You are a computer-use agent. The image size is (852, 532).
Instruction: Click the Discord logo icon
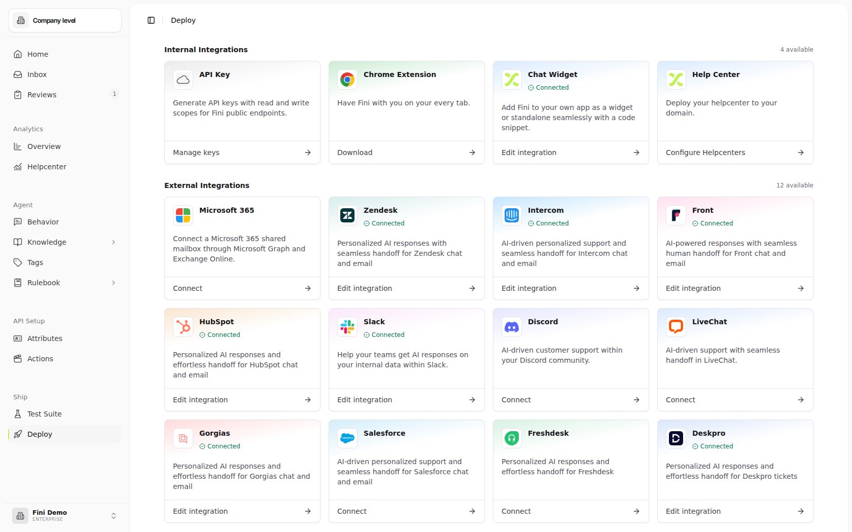512,327
